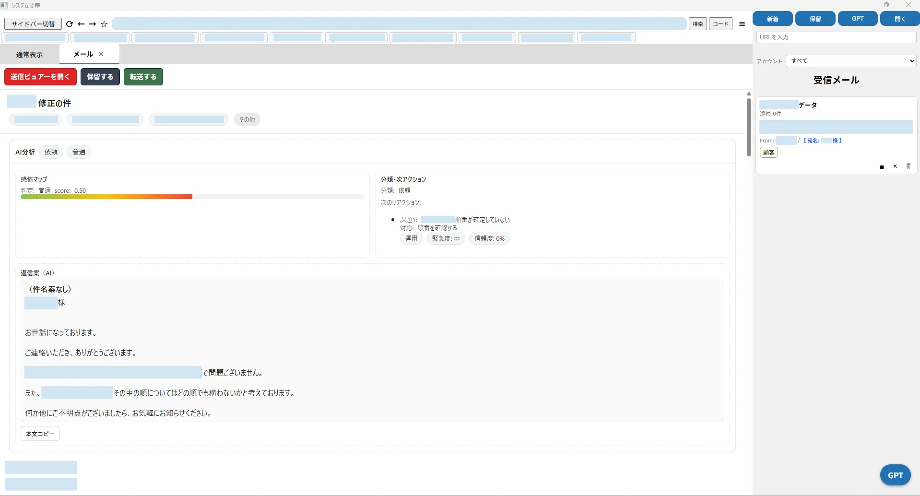This screenshot has width=920, height=496.
Task: Click the black square icon on mail card
Action: point(882,167)
